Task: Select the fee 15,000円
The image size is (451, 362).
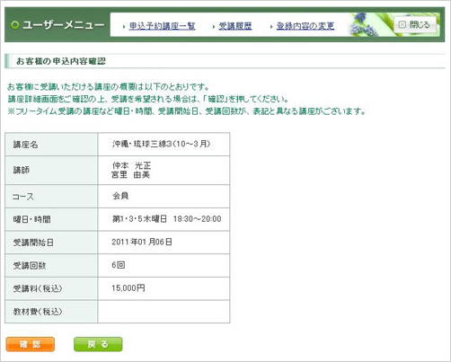Action: tap(128, 288)
